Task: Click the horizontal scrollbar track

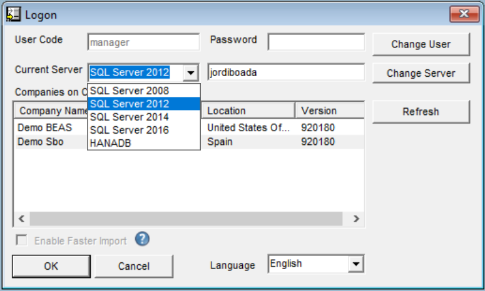Action: click(x=186, y=219)
